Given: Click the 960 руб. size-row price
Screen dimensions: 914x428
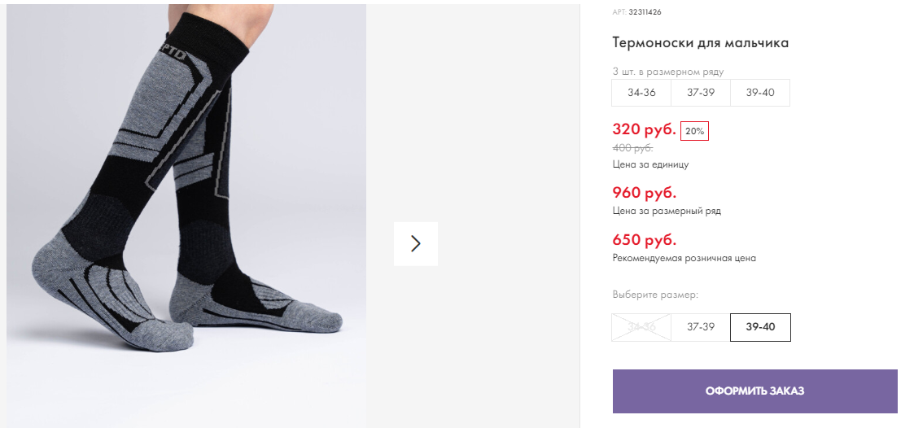Looking at the screenshot, I should click(x=644, y=193).
